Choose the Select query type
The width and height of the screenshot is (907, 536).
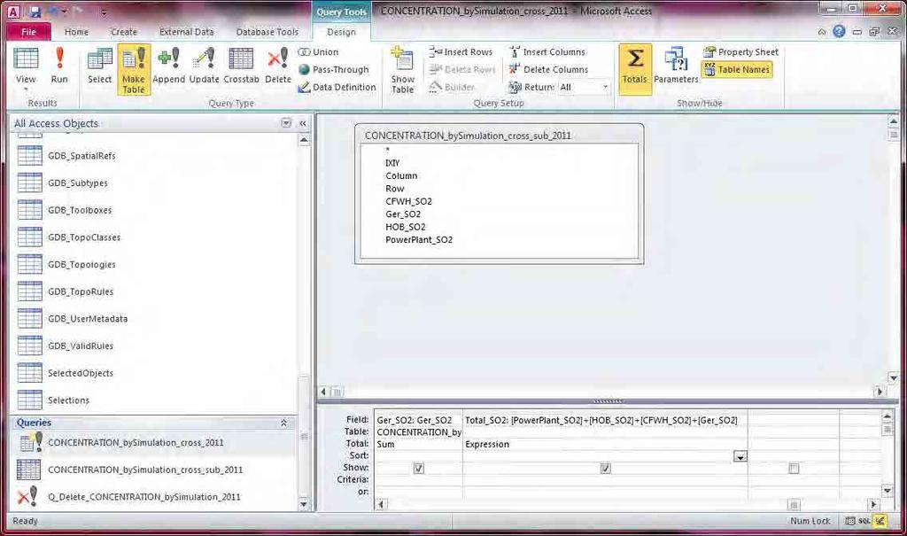click(x=99, y=66)
